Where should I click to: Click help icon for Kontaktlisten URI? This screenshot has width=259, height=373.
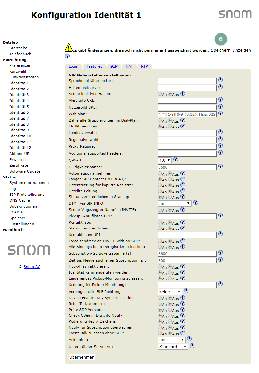[x=220, y=234]
